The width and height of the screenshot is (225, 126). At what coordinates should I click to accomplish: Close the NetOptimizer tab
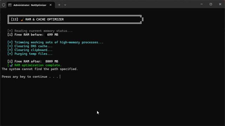point(51,5)
